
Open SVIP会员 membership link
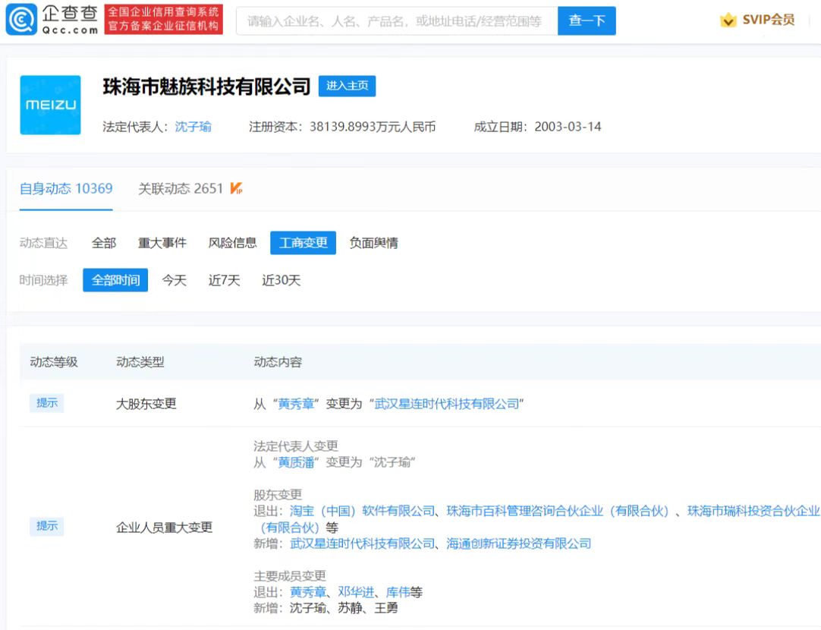click(768, 20)
